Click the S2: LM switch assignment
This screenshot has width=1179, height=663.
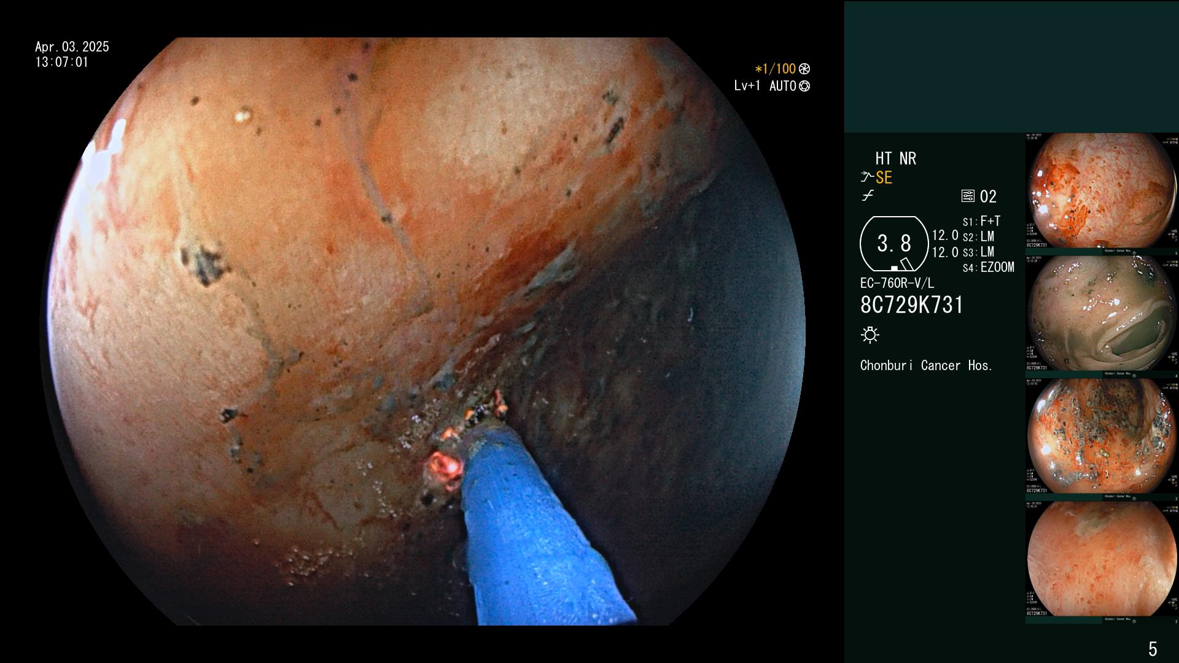click(978, 237)
